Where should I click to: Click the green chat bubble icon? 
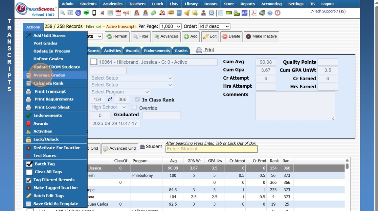(x=86, y=13)
